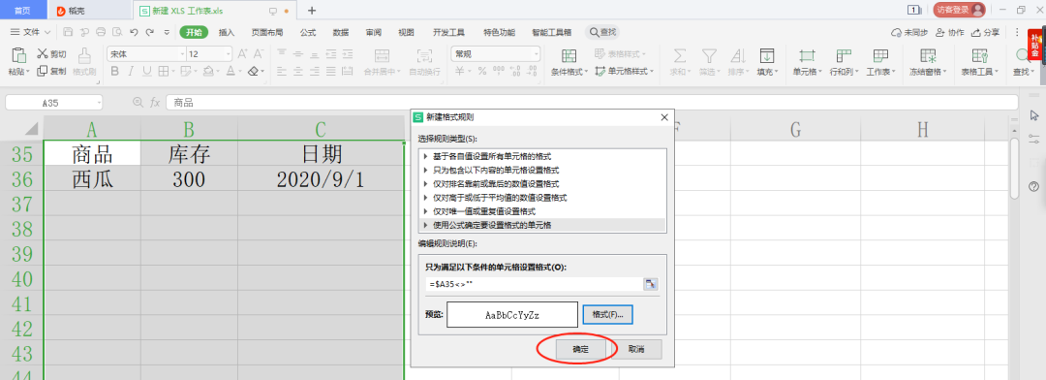The height and width of the screenshot is (380, 1046).
Task: Click the 格式(F)... button
Action: coord(607,314)
